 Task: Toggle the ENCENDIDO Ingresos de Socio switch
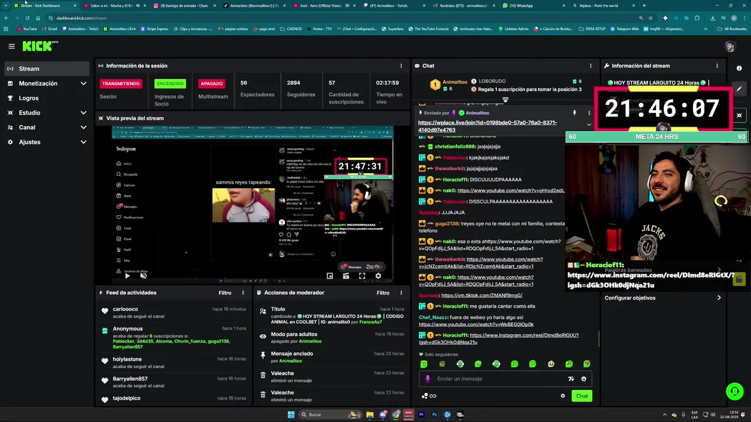pos(170,83)
